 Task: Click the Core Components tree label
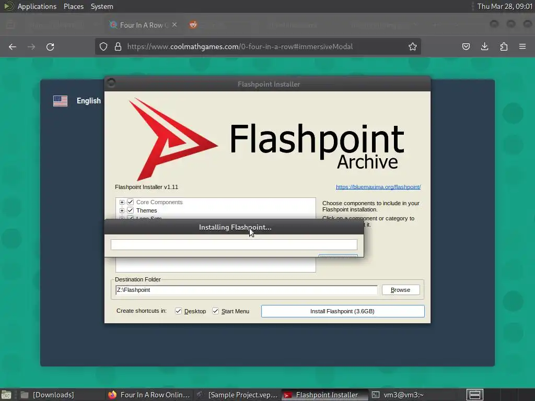pos(159,202)
